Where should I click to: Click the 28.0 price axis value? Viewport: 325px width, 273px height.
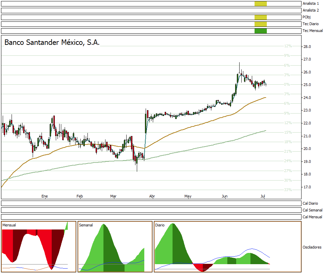click(x=307, y=47)
